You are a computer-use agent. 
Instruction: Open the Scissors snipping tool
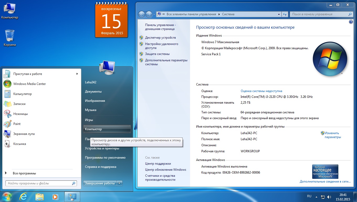tap(20, 114)
